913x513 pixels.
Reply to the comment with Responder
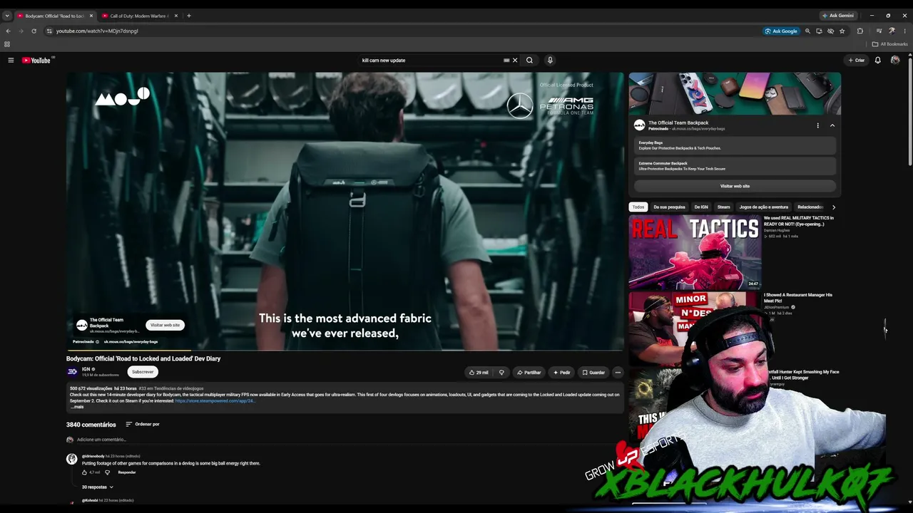pos(127,472)
